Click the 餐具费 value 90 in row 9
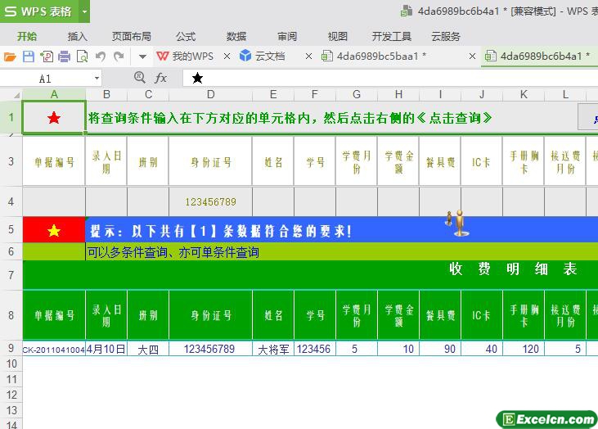Screen dimensions: 598x429 (x=440, y=349)
